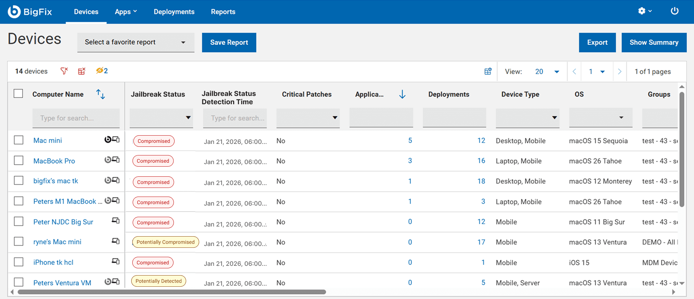Viewport: 694px width, 299px height.
Task: Open the MacBook Pro device link
Action: [54, 161]
